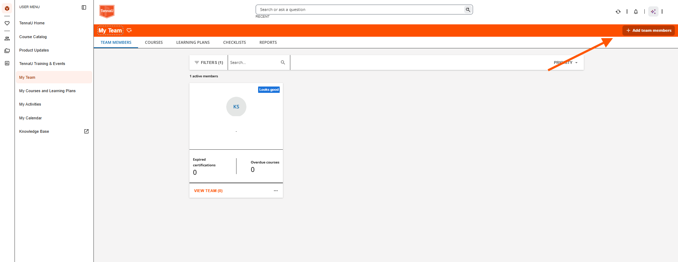Open the Filters (1) panel
Viewport: 678px width, 262px height.
(x=209, y=62)
